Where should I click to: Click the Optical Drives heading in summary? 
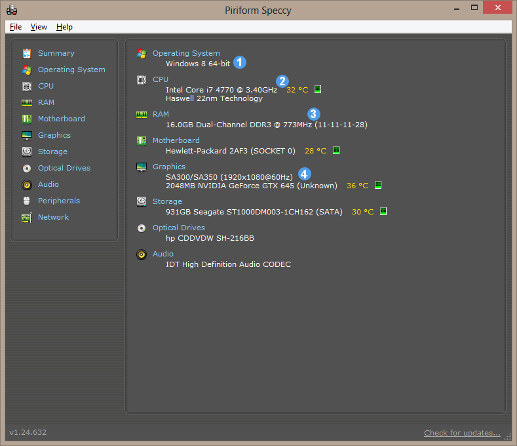tap(179, 228)
